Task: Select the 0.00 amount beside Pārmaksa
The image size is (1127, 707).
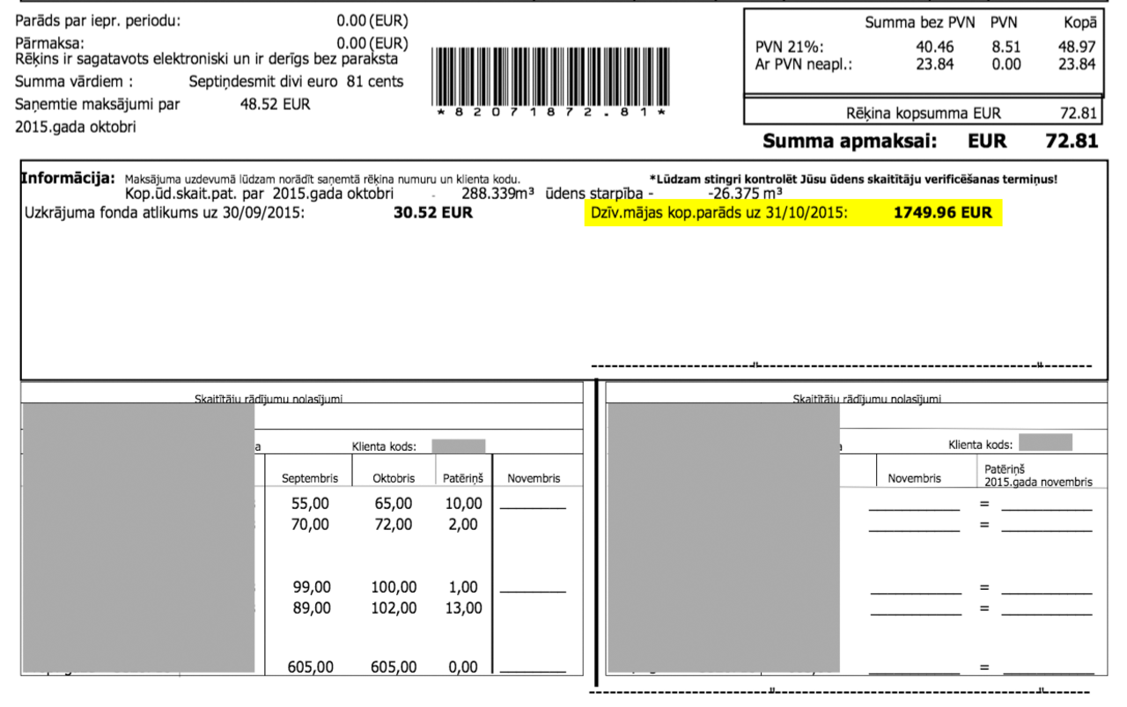Action: [352, 42]
